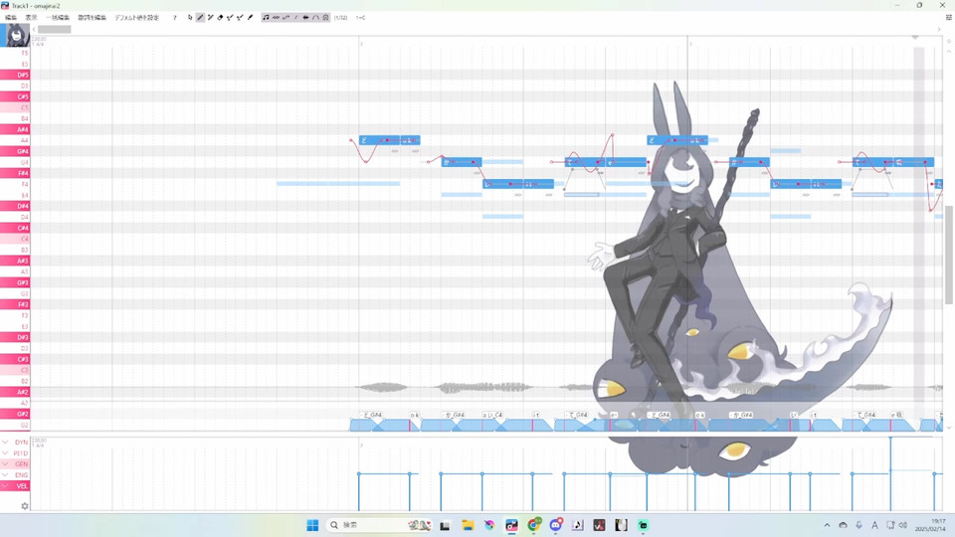Toggle final pitch display
955x537 pixels.
pyautogui.click(x=296, y=18)
